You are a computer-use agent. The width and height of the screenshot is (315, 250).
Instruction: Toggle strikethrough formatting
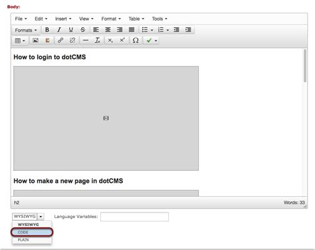click(x=82, y=30)
